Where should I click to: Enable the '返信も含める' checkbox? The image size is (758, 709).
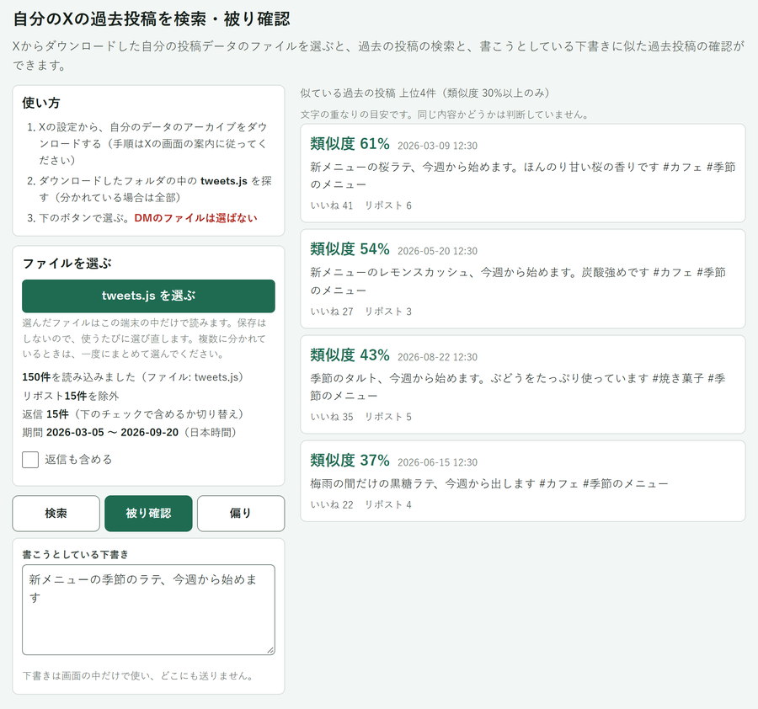click(30, 460)
